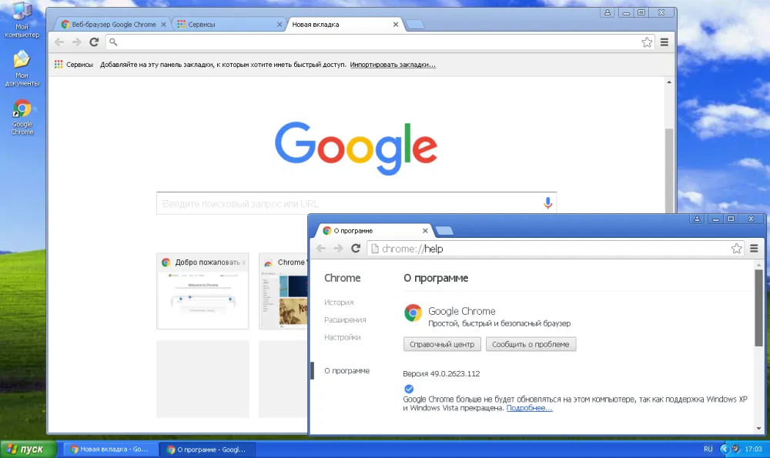The height and width of the screenshot is (458, 770).
Task: Open a new tab in the О программе window
Action: point(444,231)
